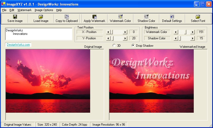Click the original sunset image preview
Screen dimensions: 213x128
tap(48, 81)
